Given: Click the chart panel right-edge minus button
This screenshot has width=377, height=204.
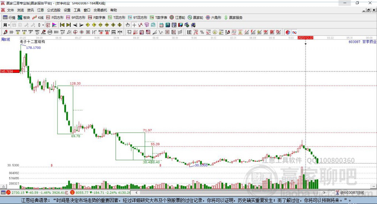Looking at the screenshot, I should click(x=373, y=186).
